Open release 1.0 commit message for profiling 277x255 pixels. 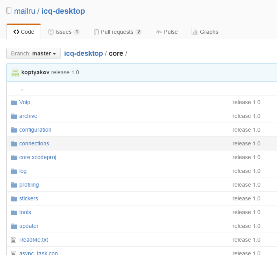pyautogui.click(x=246, y=185)
